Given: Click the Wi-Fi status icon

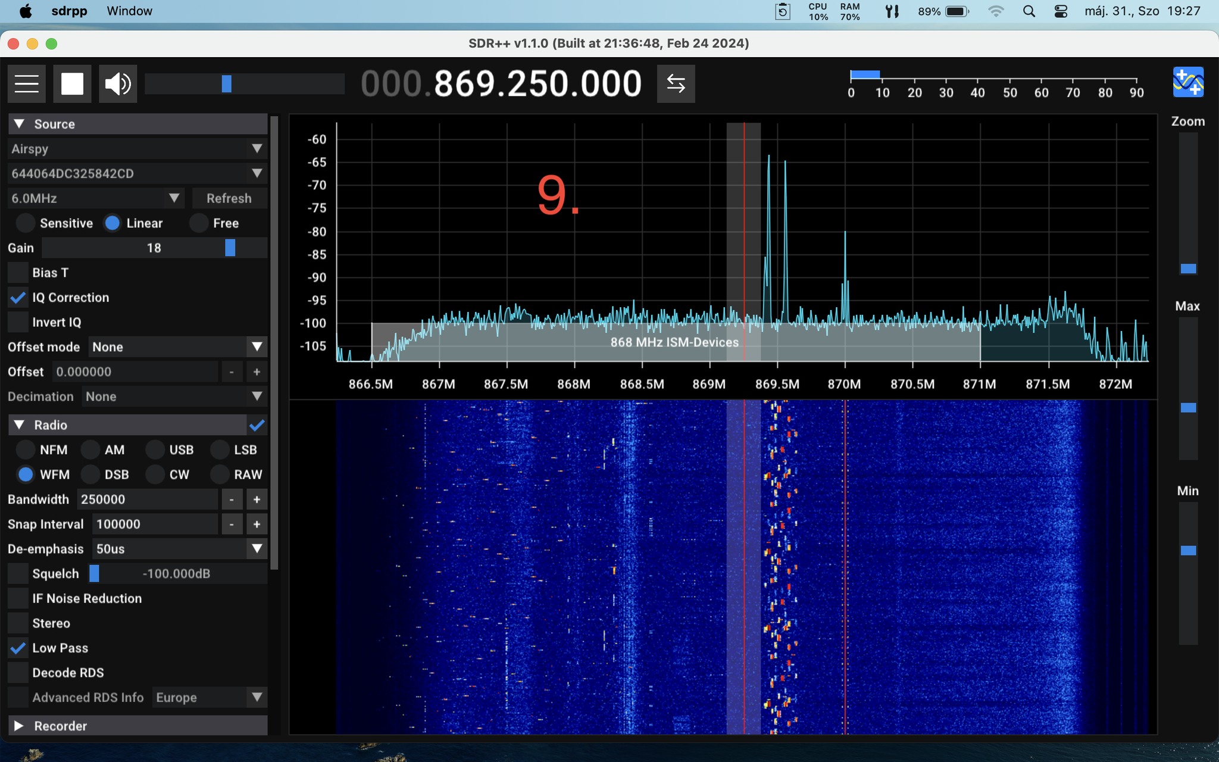Looking at the screenshot, I should pos(995,11).
